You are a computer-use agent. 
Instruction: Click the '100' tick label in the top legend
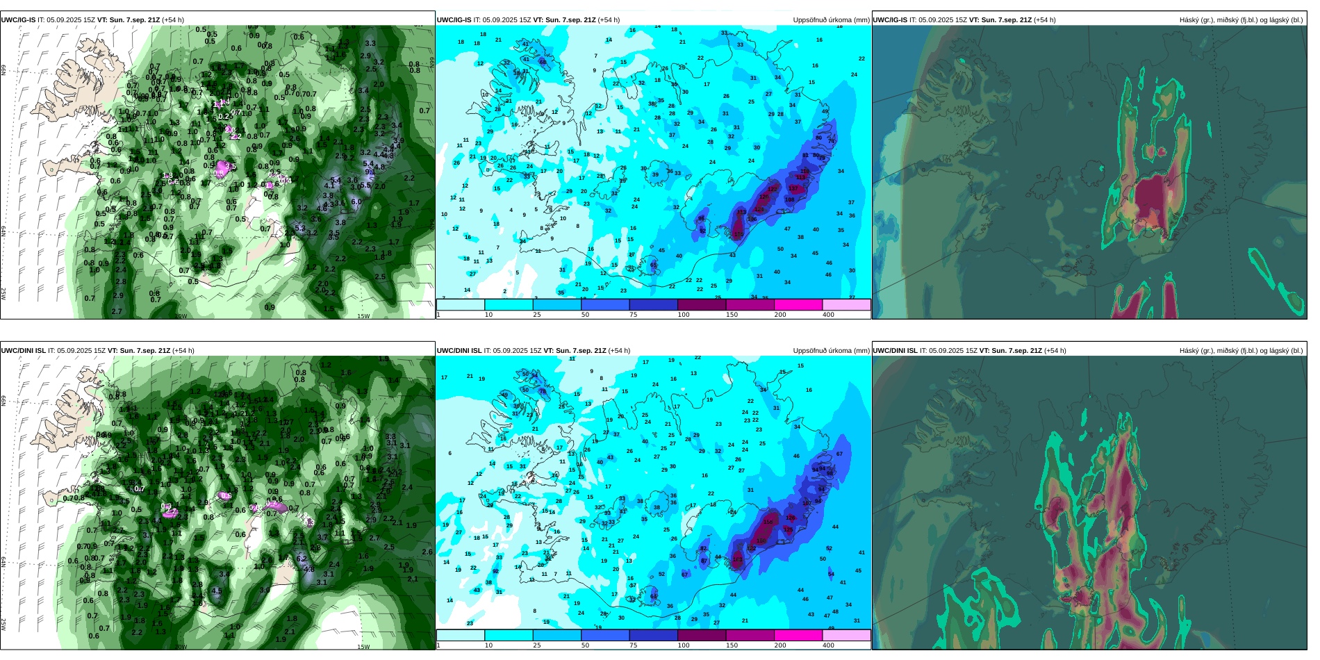(684, 315)
